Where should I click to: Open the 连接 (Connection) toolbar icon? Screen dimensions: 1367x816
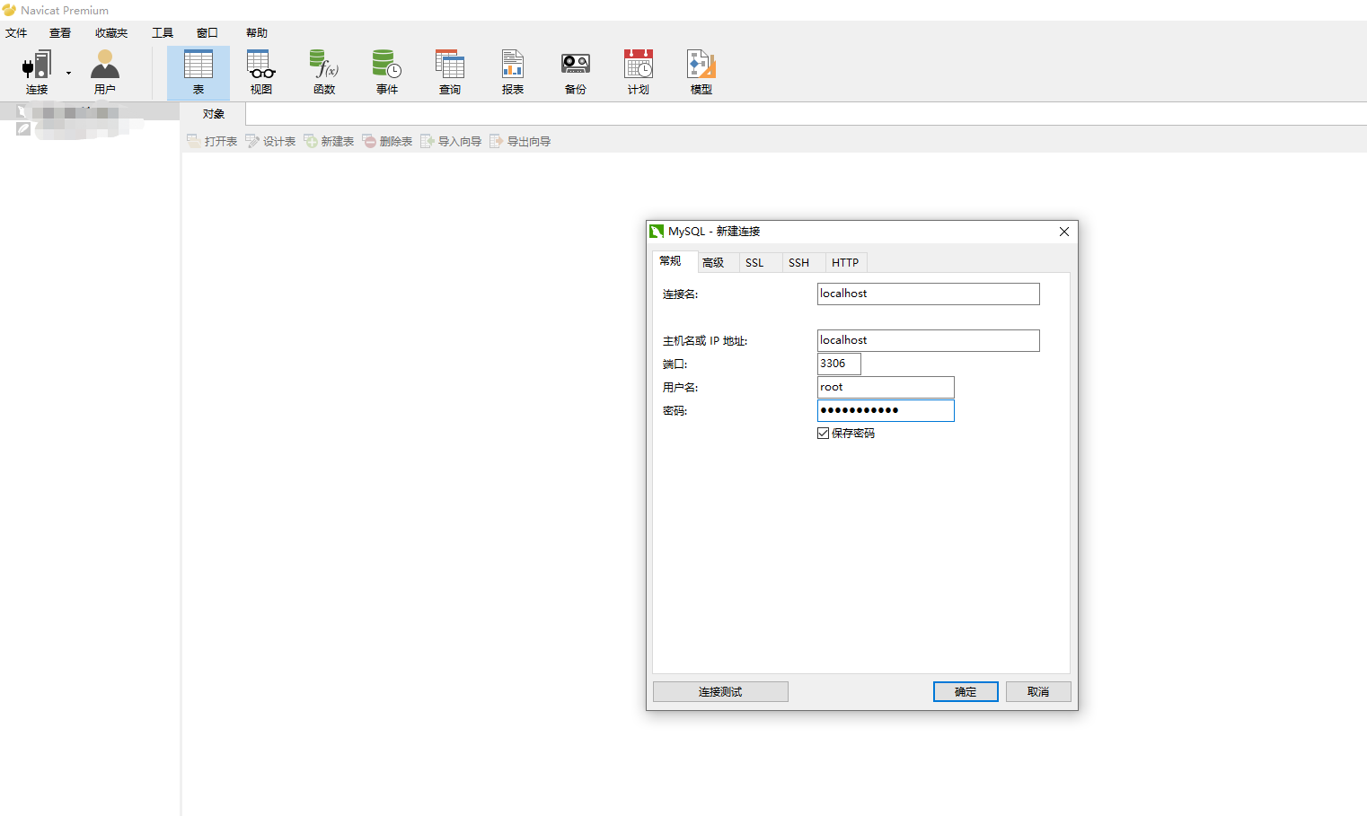(37, 72)
